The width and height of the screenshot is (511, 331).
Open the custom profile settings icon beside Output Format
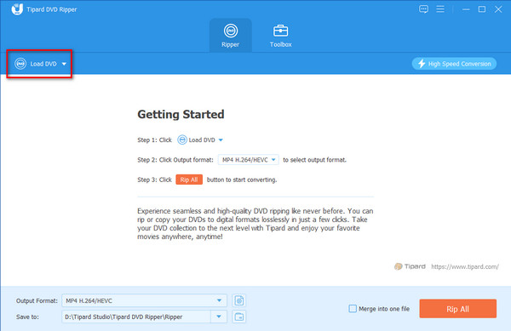click(238, 300)
